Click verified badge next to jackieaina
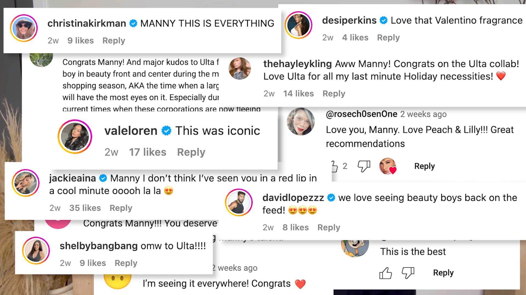526x295 pixels. 103,178
